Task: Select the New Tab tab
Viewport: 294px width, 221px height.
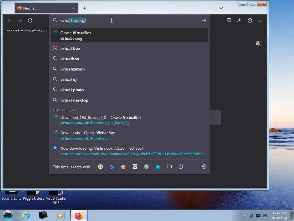Action: [x=46, y=8]
